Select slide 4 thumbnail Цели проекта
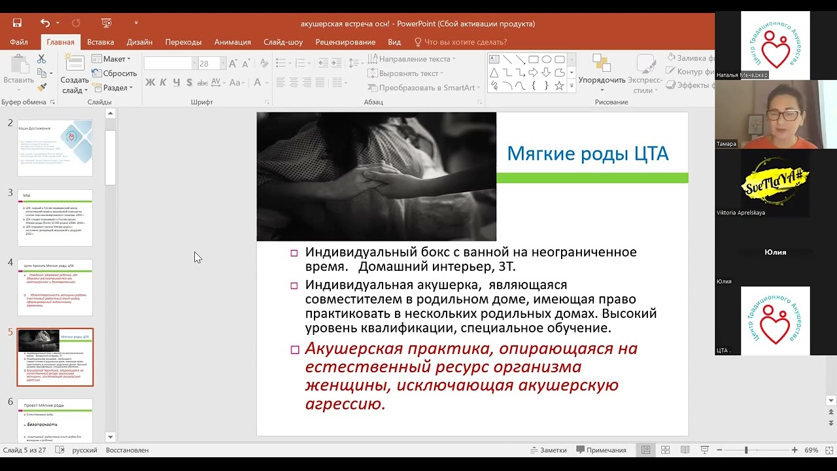Viewport: 837px width, 471px height. tap(55, 288)
